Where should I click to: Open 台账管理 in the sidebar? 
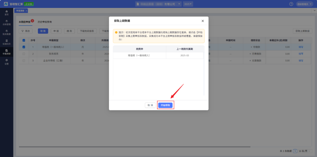pos(7,22)
